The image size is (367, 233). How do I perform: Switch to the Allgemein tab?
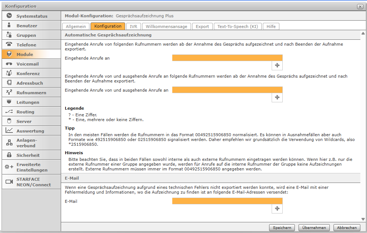click(x=76, y=27)
